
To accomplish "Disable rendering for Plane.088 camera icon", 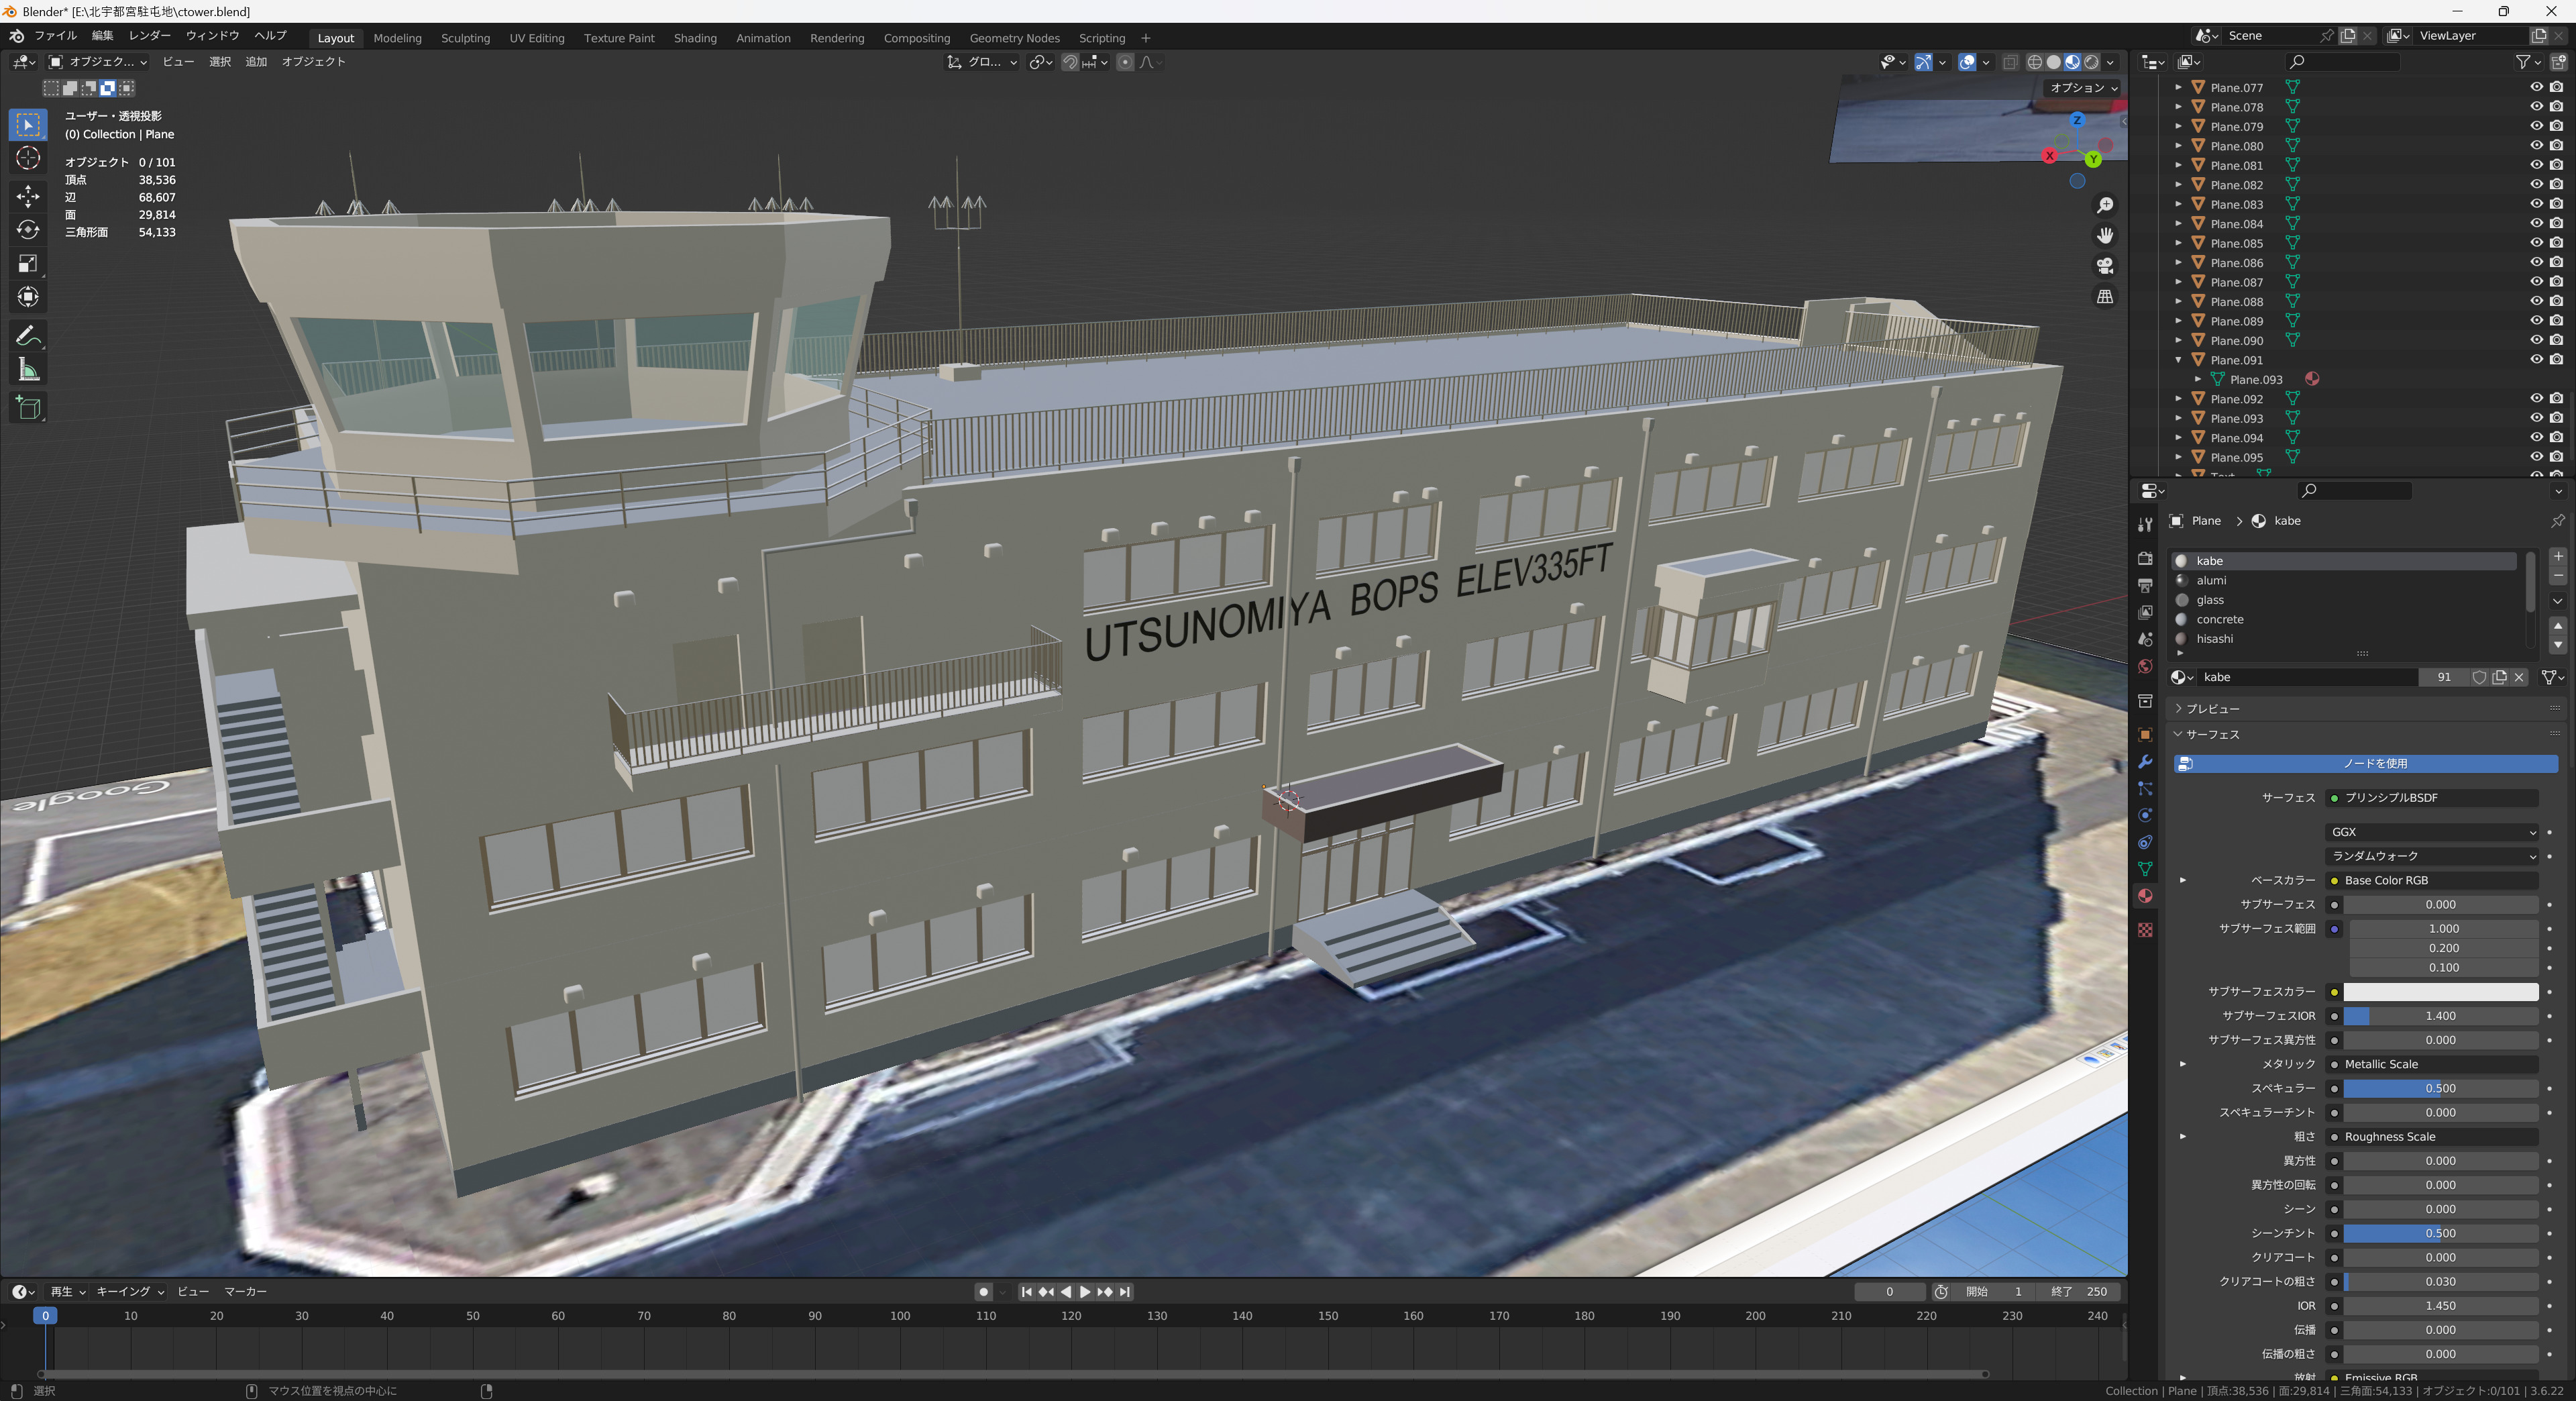I will click(2556, 302).
